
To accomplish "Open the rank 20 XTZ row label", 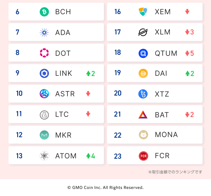I will 162,94.
